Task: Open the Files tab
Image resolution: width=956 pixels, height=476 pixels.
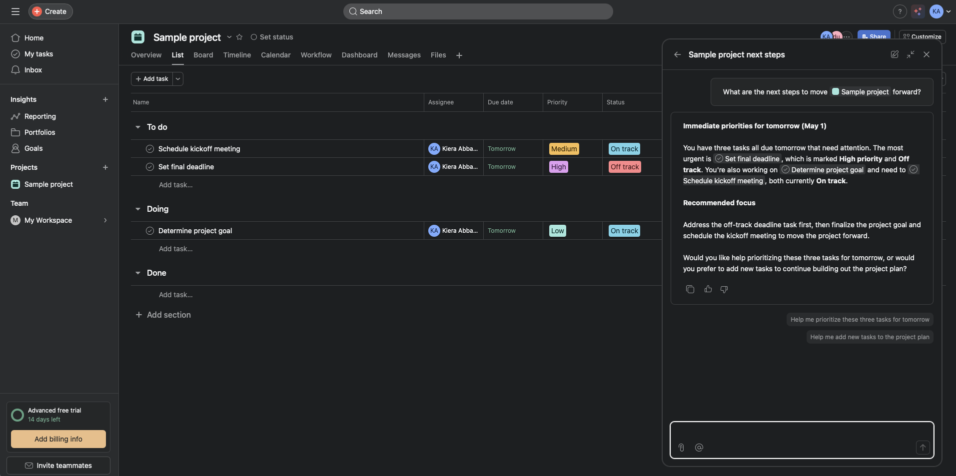Action: point(438,55)
